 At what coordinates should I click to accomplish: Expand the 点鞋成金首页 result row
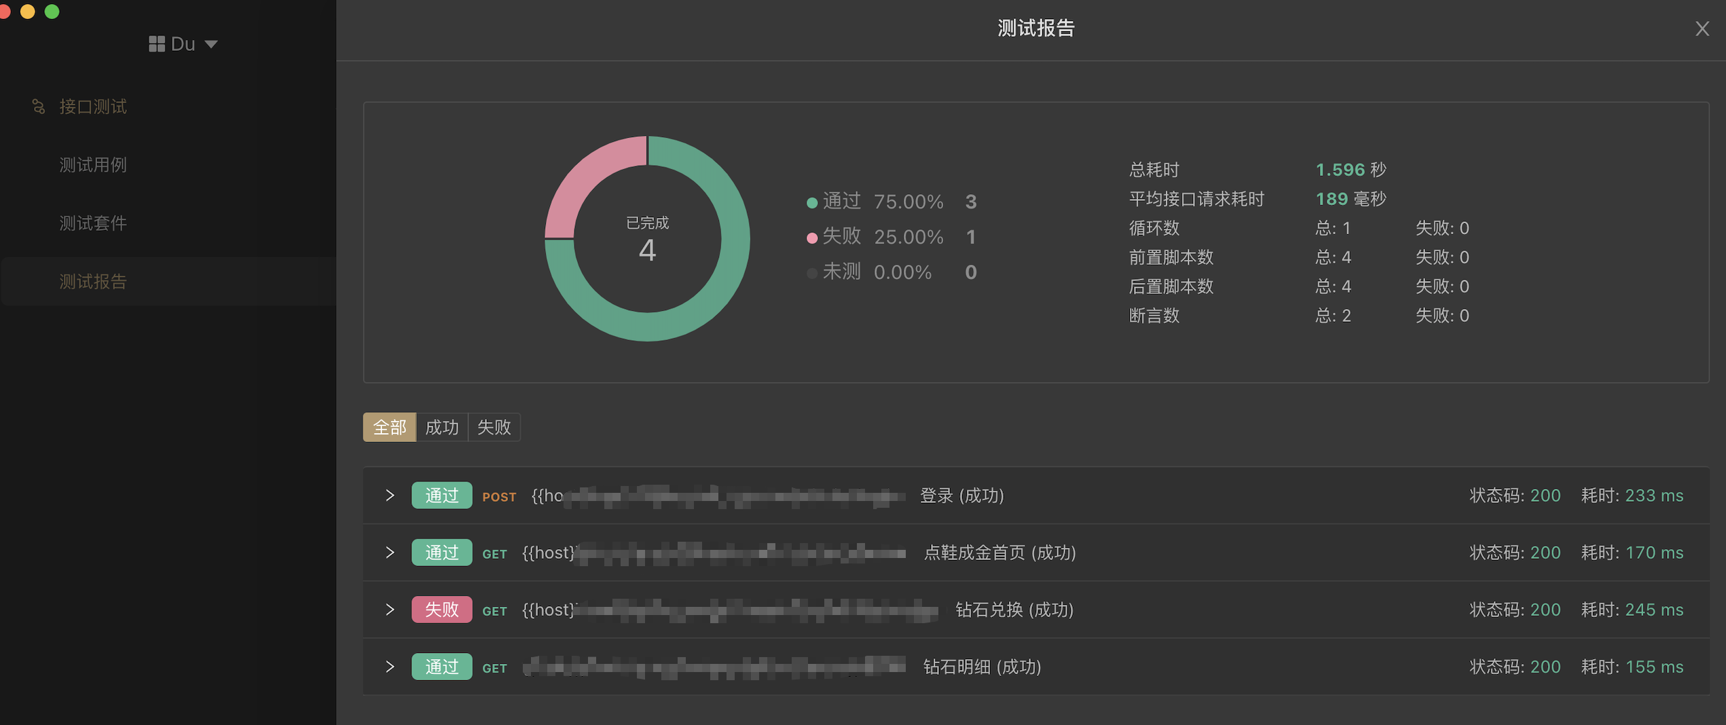tap(390, 553)
